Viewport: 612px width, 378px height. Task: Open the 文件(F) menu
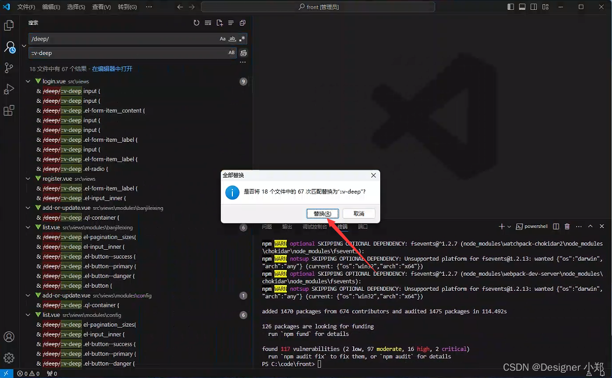tap(26, 7)
